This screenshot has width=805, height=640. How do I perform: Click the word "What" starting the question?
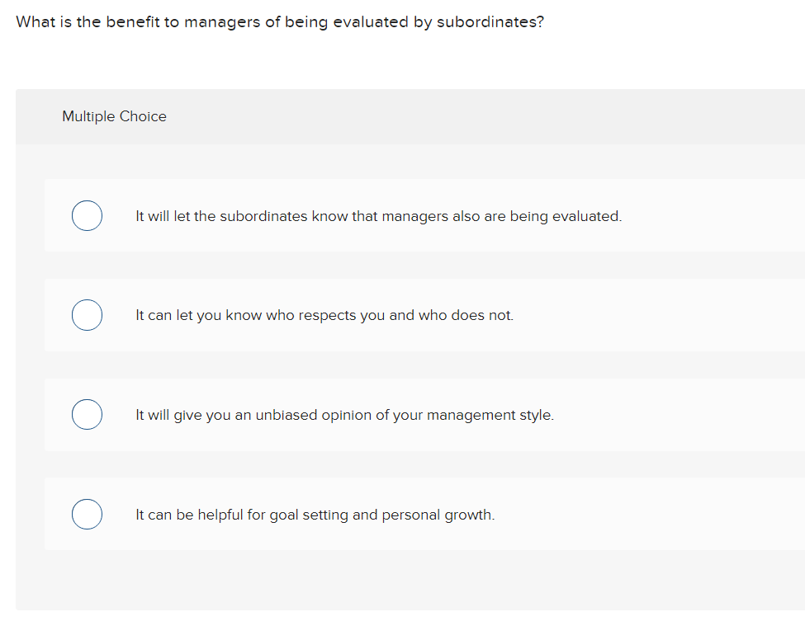35,22
